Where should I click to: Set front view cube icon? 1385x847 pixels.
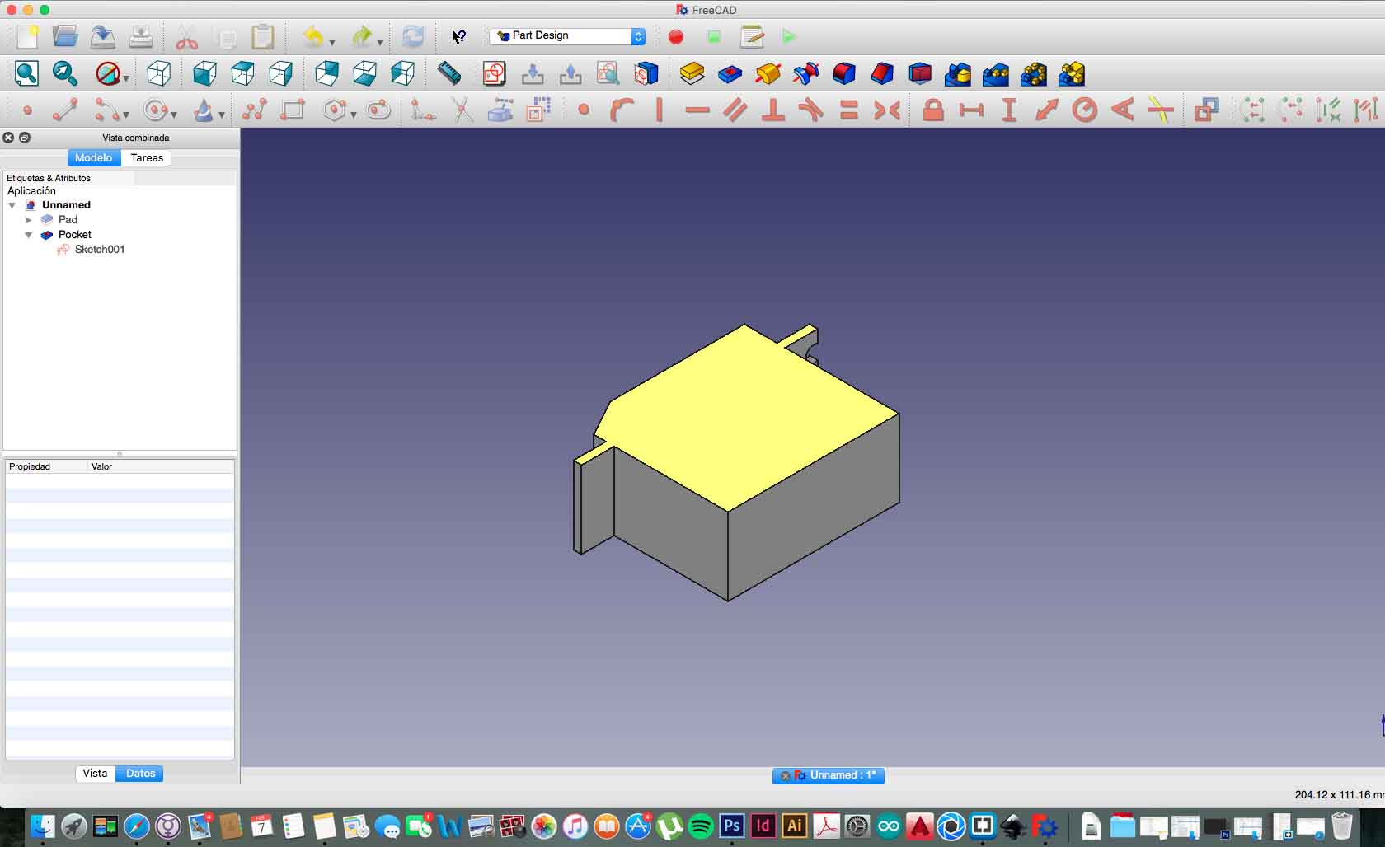click(x=204, y=73)
